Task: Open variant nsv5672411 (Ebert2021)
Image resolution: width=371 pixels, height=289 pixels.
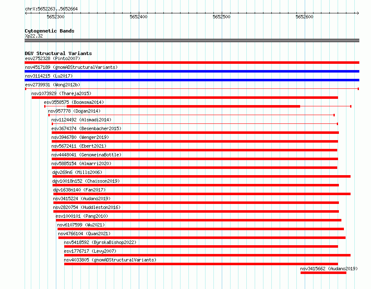Action: 79,146
